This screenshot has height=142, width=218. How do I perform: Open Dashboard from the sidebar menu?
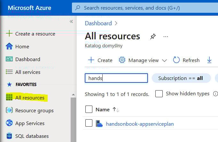click(28, 59)
